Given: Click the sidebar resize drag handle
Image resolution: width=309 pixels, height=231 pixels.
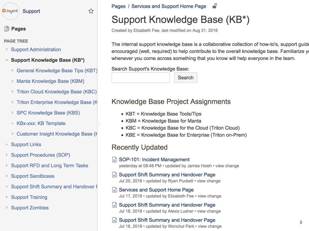Looking at the screenshot, I should 99,125.
